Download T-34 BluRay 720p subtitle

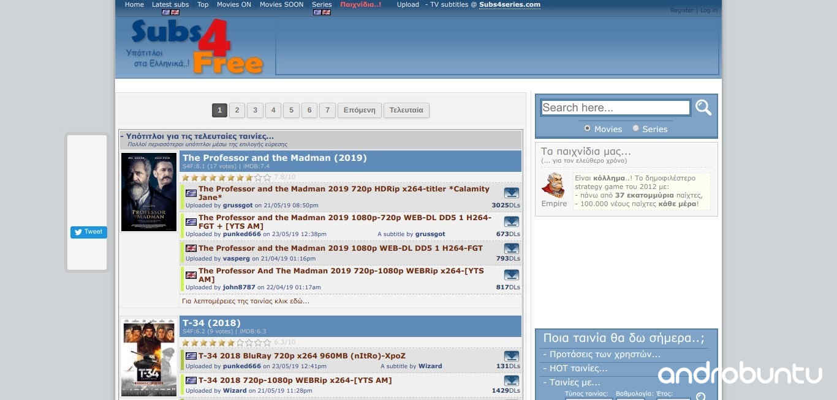(x=511, y=356)
